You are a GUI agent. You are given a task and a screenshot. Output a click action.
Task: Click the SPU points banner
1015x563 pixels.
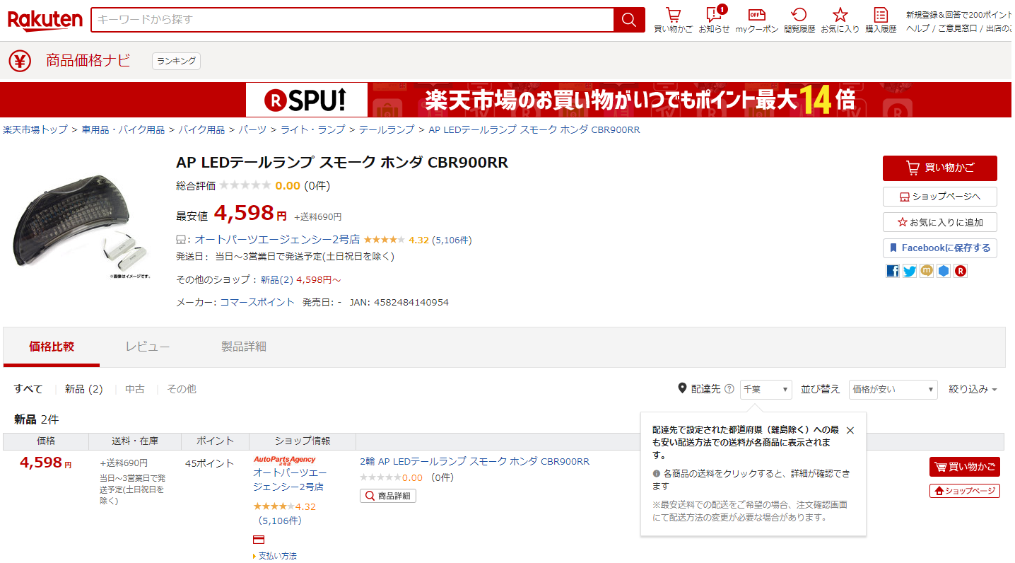pyautogui.click(x=507, y=100)
